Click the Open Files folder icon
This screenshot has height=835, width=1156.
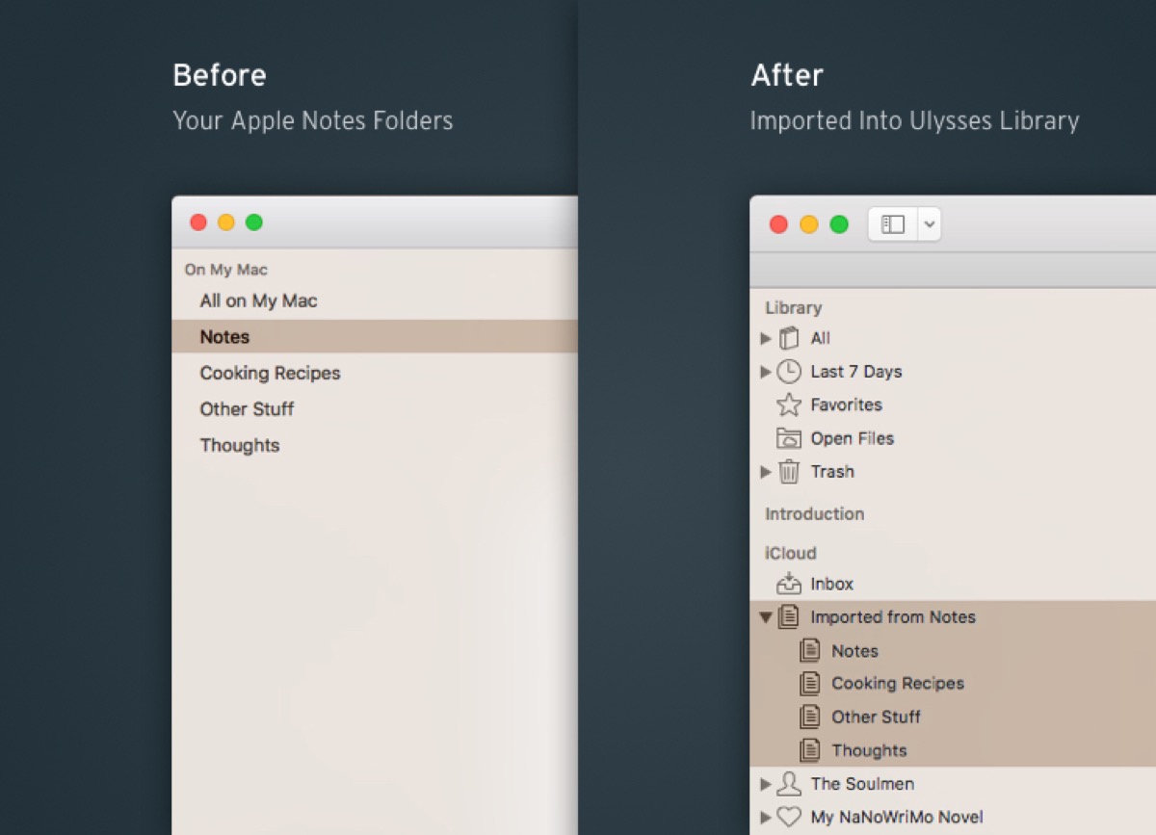tap(789, 438)
